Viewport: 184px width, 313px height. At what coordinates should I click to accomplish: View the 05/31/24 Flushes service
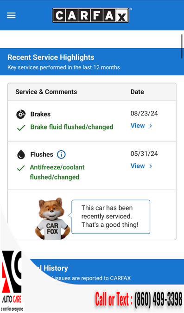pos(138,166)
